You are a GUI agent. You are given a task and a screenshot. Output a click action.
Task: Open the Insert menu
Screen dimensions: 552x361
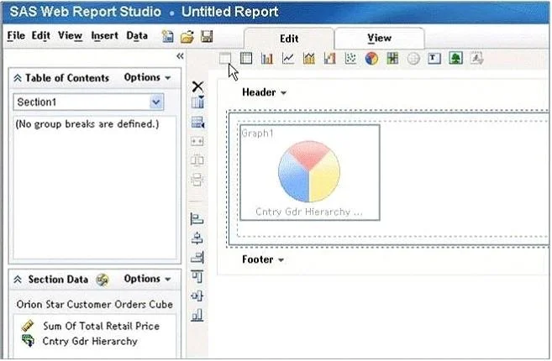[x=104, y=36]
